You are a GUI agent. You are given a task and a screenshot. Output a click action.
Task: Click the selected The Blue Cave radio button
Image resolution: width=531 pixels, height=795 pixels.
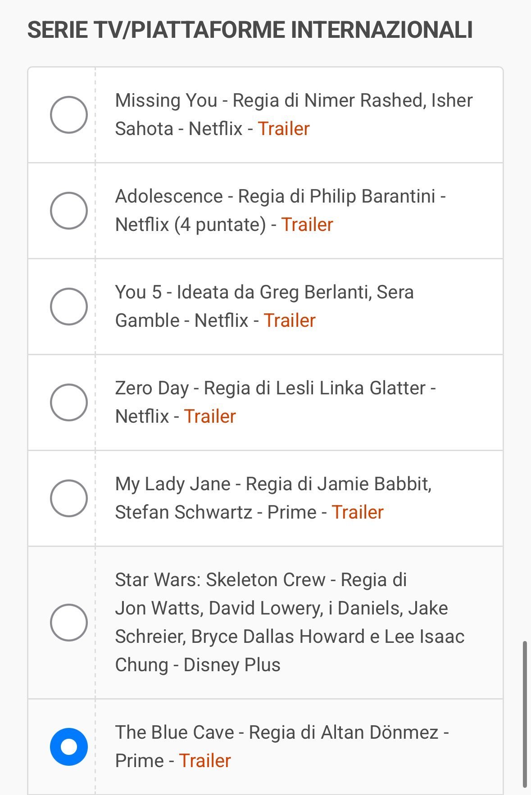(68, 747)
